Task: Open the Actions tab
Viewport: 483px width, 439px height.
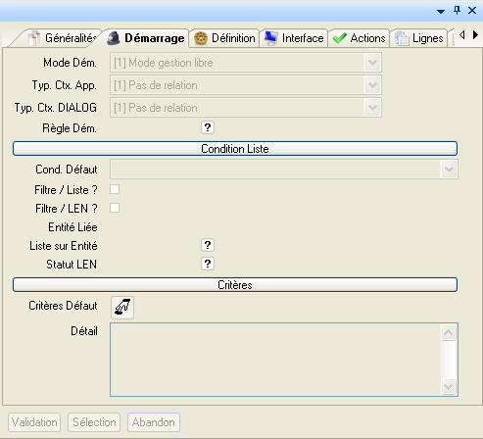Action: coord(359,38)
